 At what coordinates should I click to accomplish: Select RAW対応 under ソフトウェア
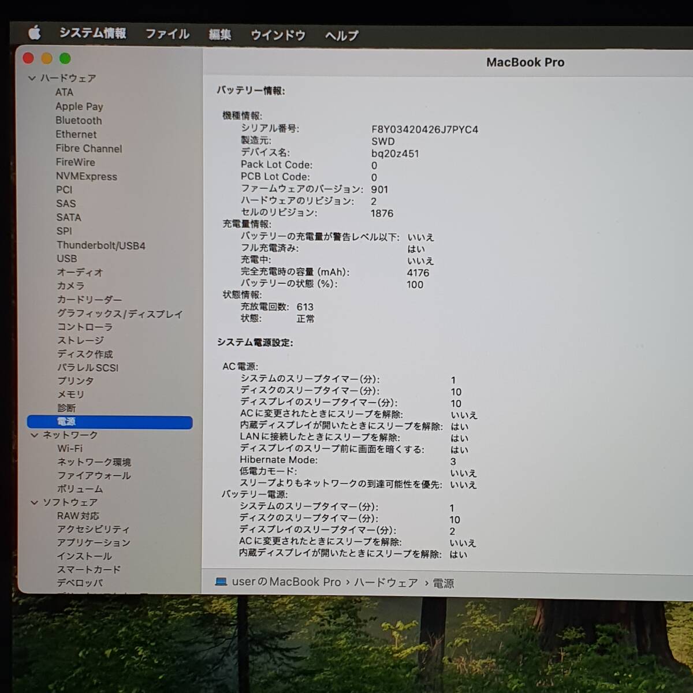(x=78, y=516)
